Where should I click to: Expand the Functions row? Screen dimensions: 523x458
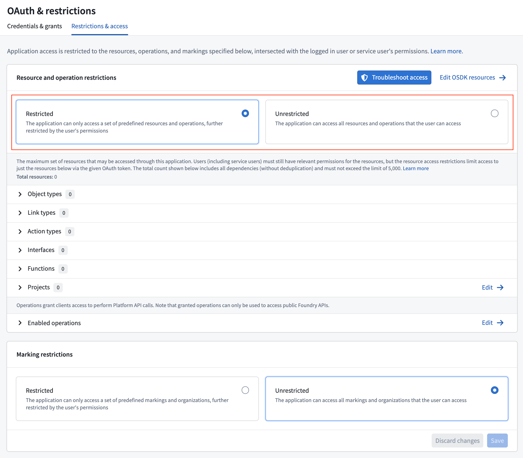coord(20,269)
